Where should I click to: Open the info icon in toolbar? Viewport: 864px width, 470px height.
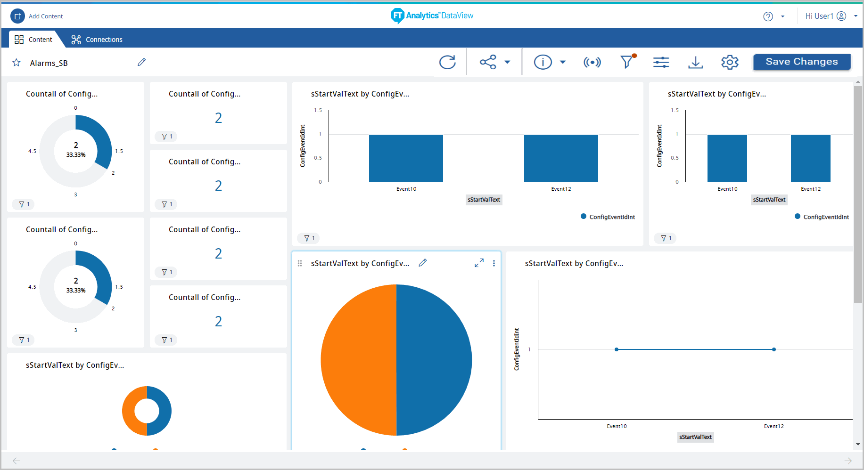pyautogui.click(x=543, y=62)
